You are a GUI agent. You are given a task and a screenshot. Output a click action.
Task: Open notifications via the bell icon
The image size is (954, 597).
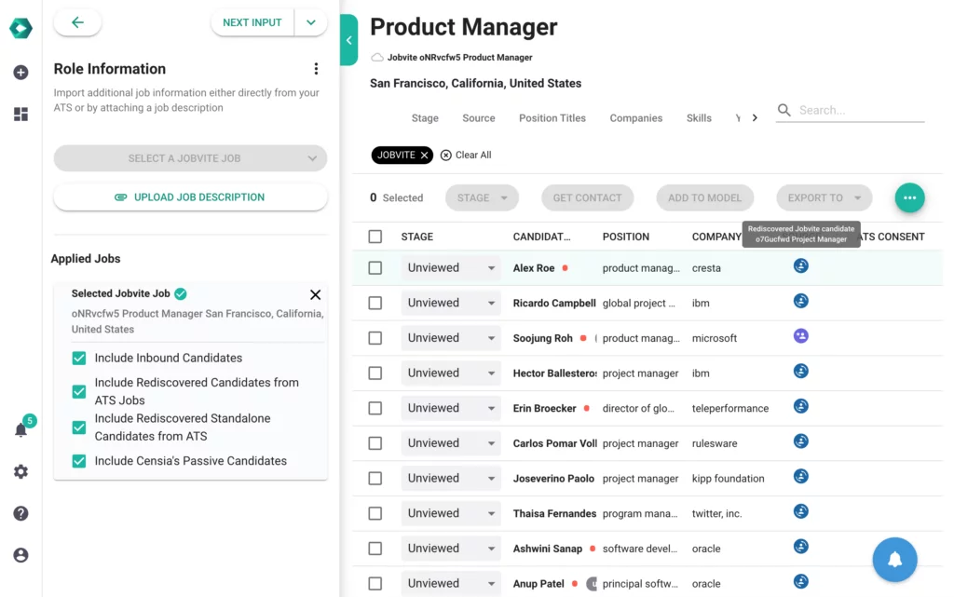(x=20, y=431)
